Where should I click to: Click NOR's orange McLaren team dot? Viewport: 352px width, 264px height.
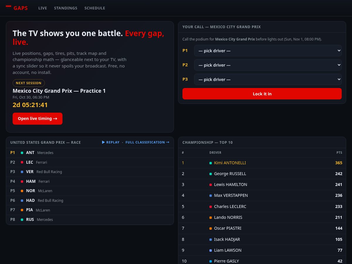pyautogui.click(x=22, y=191)
